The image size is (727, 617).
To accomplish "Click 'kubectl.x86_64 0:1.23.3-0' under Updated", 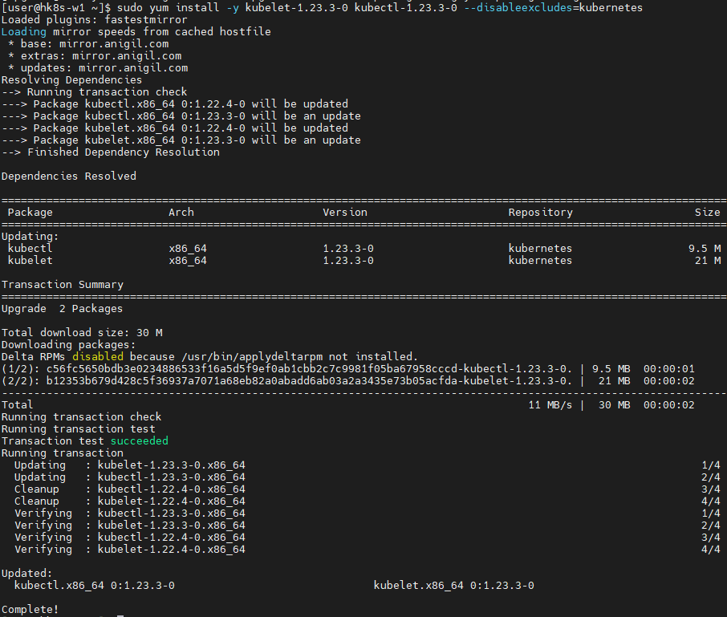I will click(95, 586).
